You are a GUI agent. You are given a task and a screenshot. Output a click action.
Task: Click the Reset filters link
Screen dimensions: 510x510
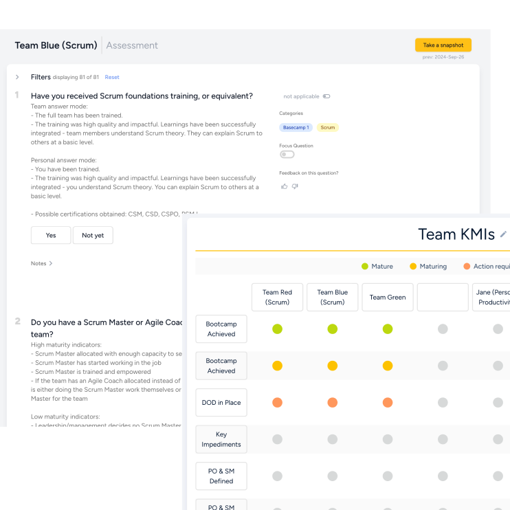[112, 78]
